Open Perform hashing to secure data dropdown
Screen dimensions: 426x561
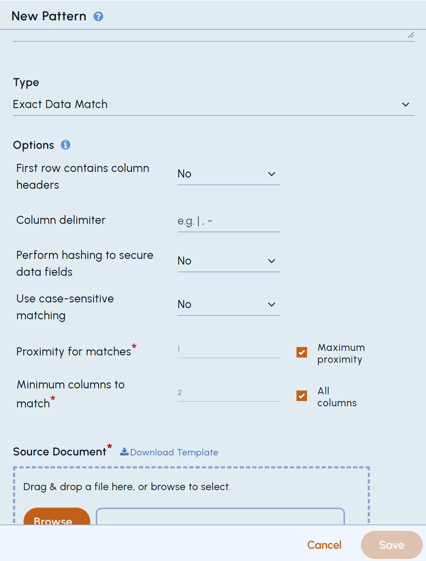(229, 261)
